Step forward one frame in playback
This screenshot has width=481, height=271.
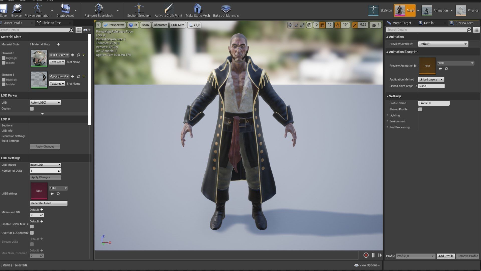point(380,255)
